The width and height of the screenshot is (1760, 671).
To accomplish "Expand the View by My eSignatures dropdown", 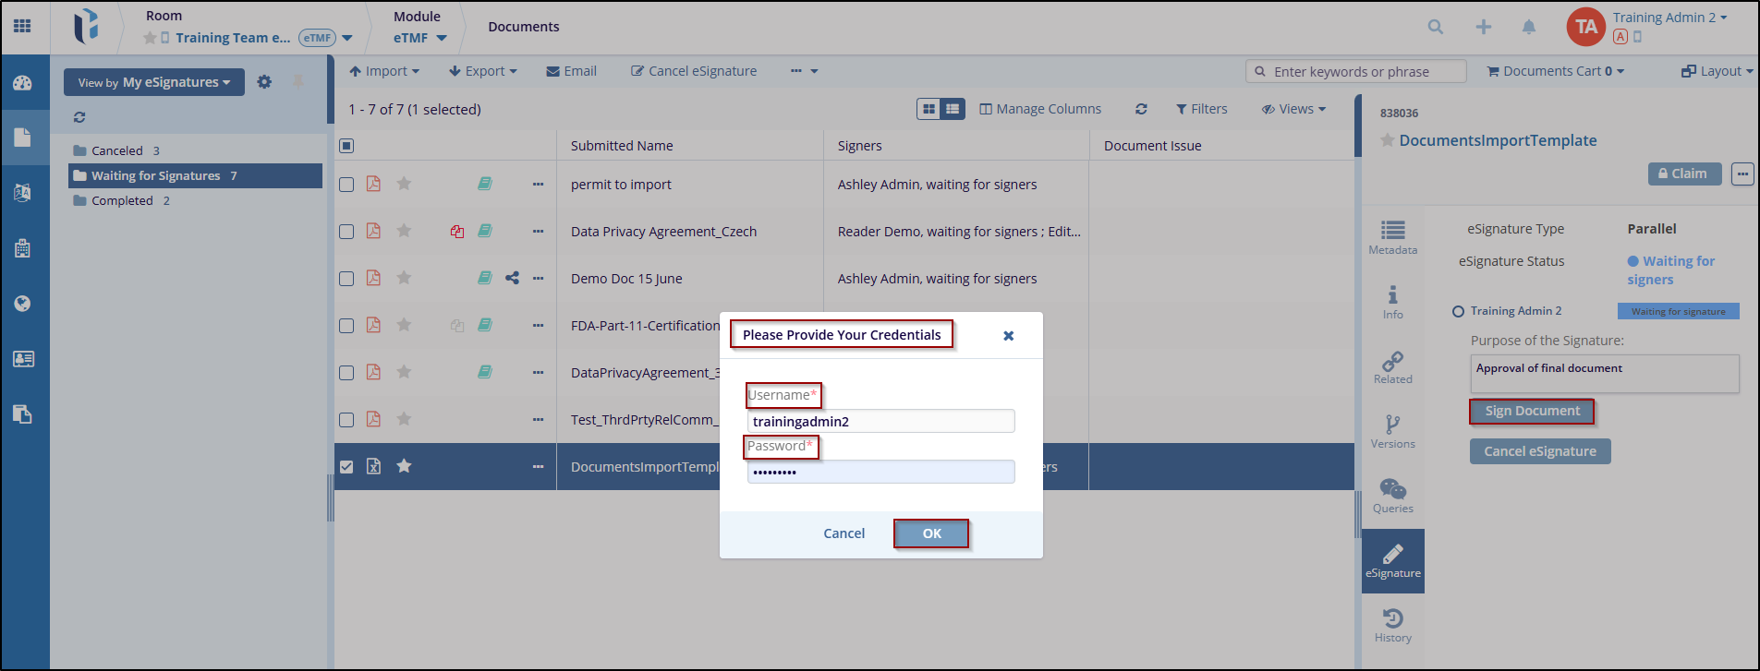I will tap(154, 82).
